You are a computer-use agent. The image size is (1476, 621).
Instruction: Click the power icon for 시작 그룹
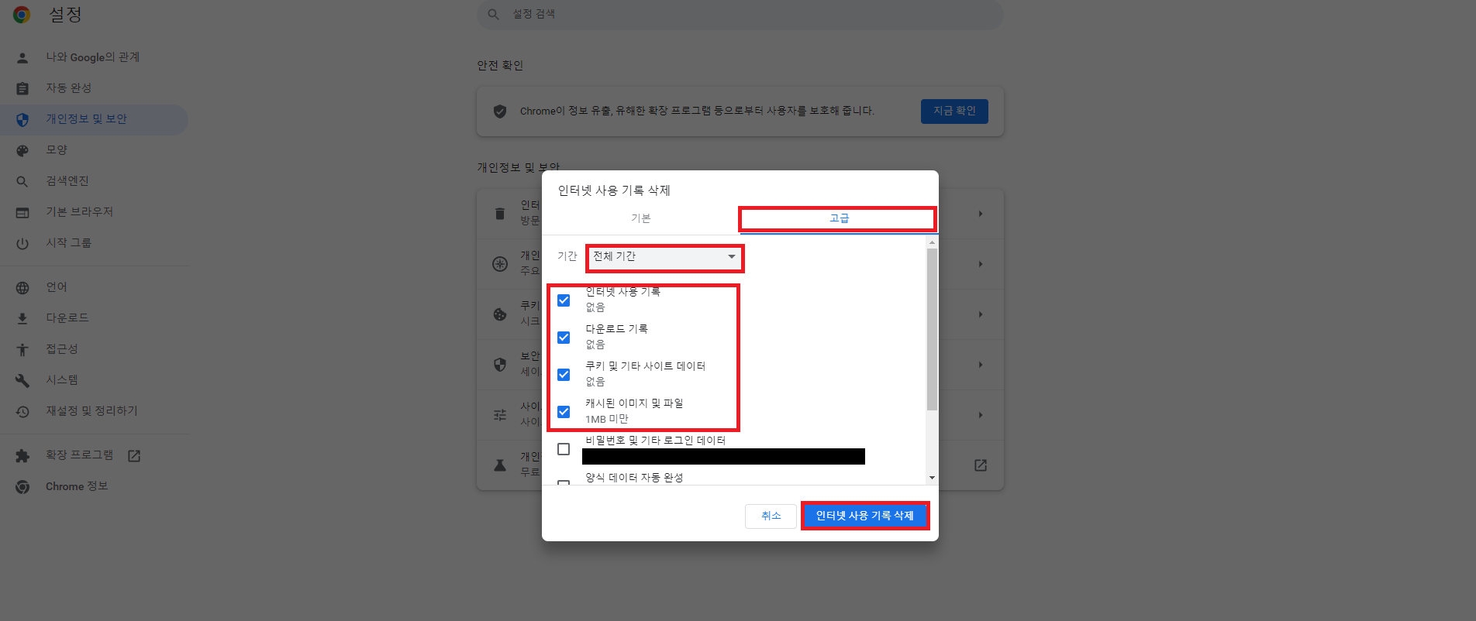(22, 243)
